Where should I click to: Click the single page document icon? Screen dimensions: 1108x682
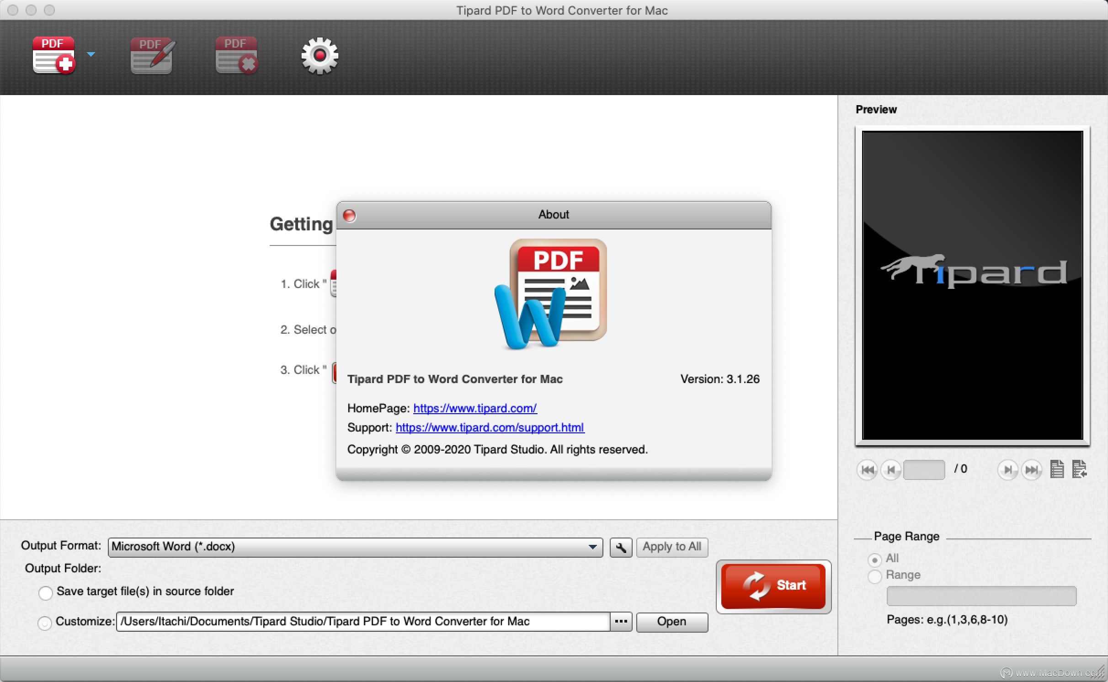(x=1057, y=469)
